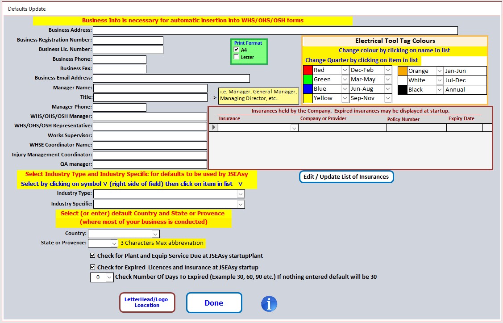Open the Black colour name dropdown
Screen dimensions: 503x323
[440, 90]
